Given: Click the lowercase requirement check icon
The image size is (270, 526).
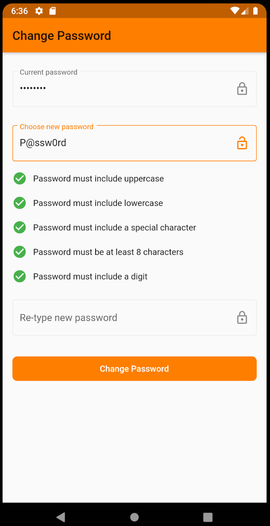Looking at the screenshot, I should 19,203.
